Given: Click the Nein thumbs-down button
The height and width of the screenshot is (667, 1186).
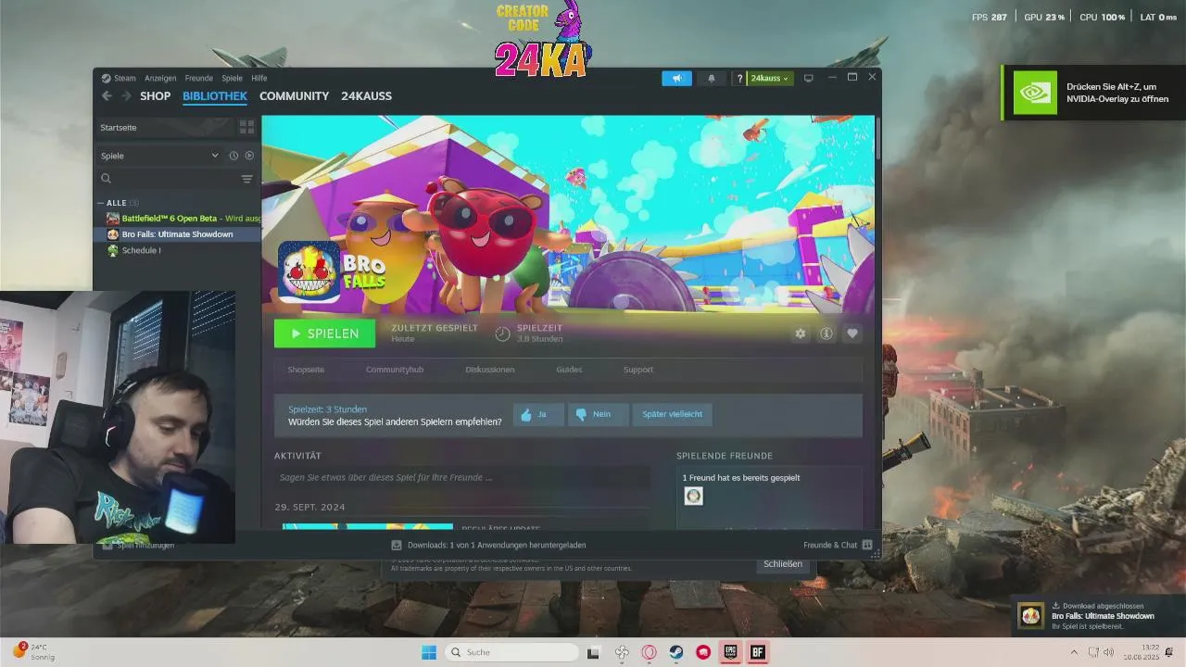Looking at the screenshot, I should click(599, 414).
